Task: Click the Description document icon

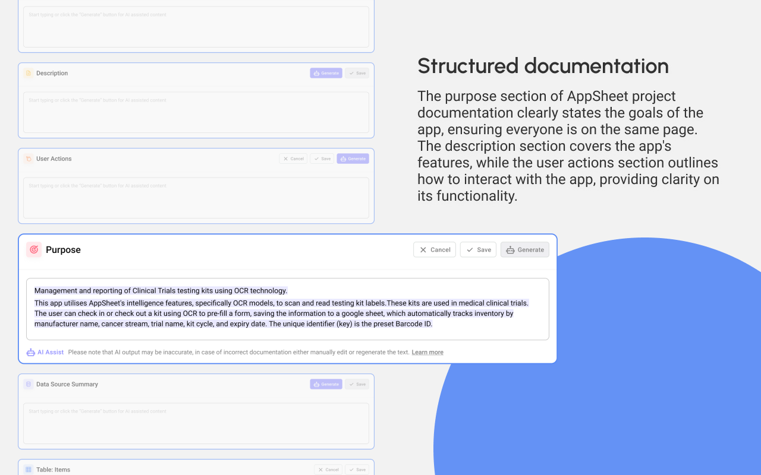Action: 29,72
